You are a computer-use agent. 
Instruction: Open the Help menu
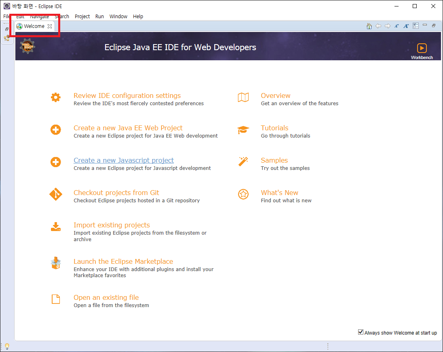point(138,17)
